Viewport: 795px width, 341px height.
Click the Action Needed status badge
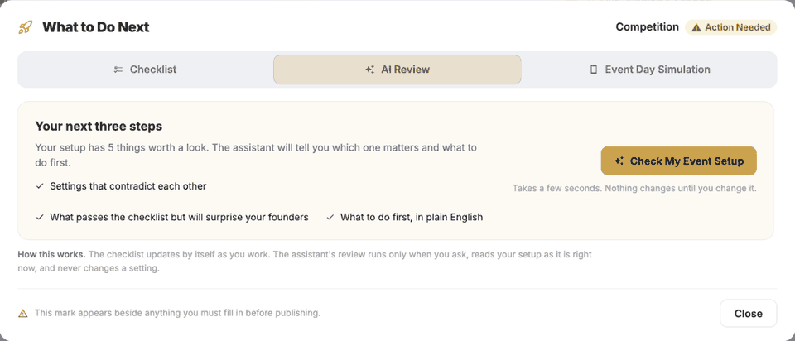731,27
